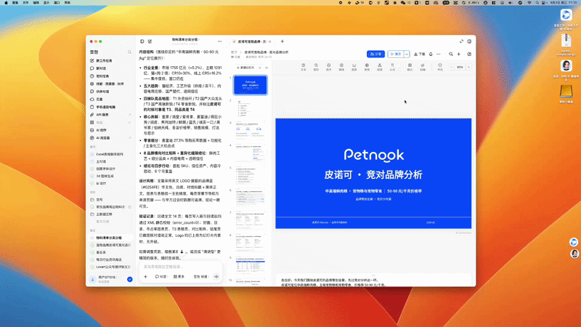Insert 公式 formula tool
Screen dimensions: 581x327
click(392, 67)
